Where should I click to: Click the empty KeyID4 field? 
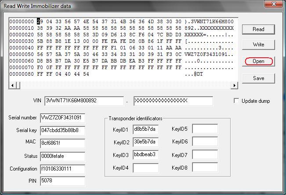pos(145,168)
